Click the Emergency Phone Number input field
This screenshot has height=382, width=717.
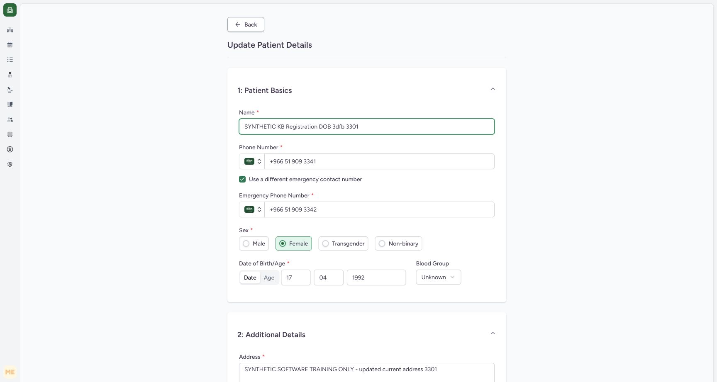click(379, 209)
